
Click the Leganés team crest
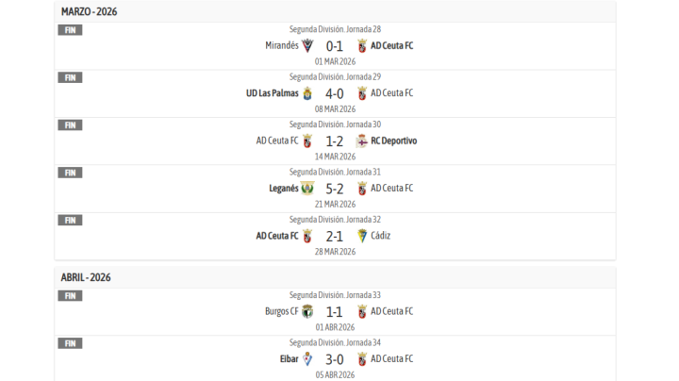point(307,188)
